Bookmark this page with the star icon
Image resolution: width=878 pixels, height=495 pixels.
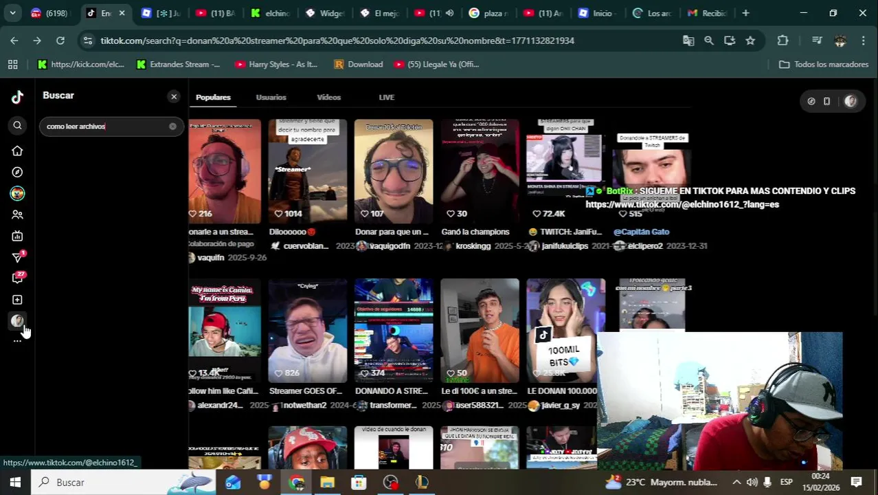coord(750,41)
